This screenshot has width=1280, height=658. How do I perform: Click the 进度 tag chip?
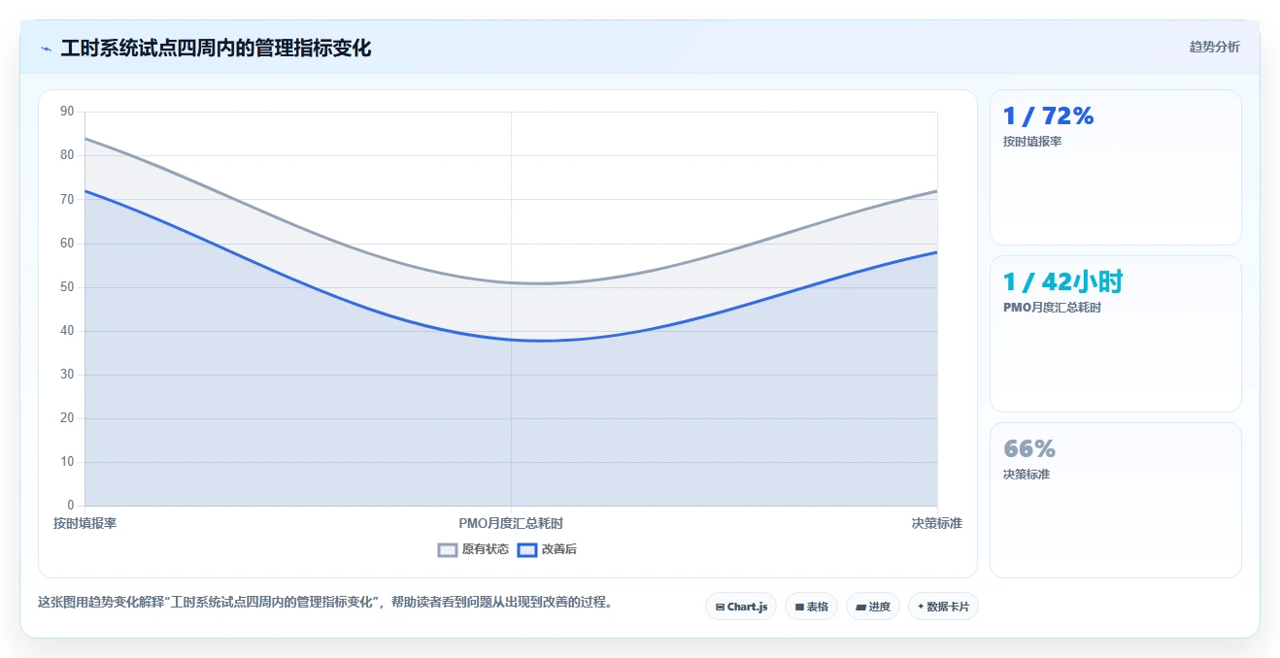[873, 607]
